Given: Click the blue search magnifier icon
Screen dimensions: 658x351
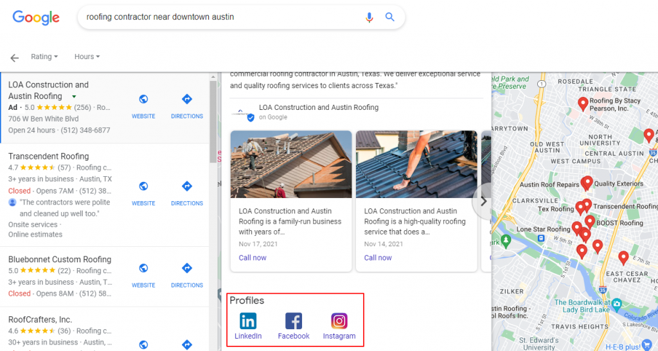Looking at the screenshot, I should (x=390, y=17).
